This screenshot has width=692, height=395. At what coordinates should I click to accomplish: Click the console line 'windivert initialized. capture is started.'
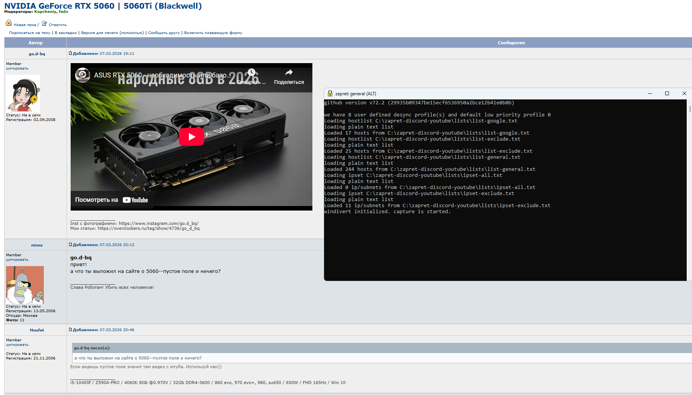[387, 212]
